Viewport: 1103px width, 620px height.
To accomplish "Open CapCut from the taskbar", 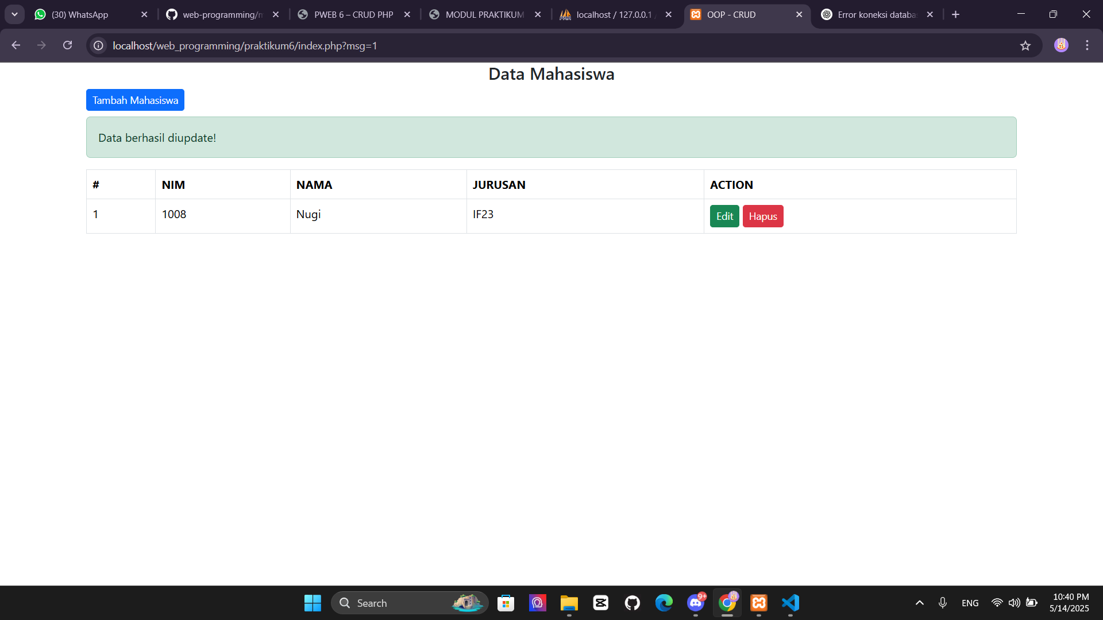I will coord(600,603).
